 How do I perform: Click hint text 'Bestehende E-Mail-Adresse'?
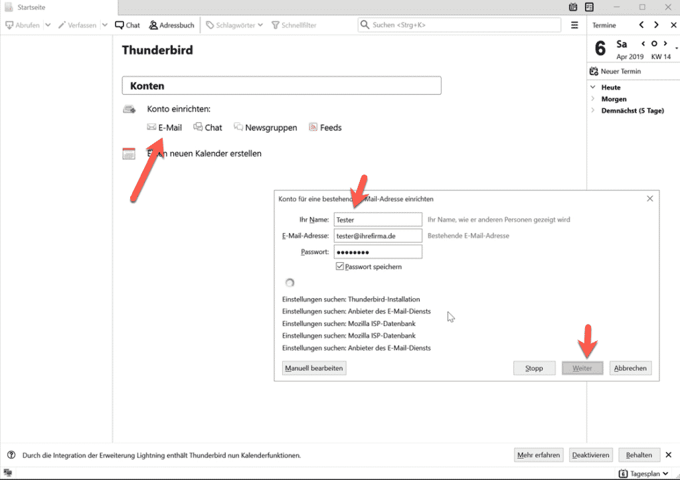(x=468, y=236)
